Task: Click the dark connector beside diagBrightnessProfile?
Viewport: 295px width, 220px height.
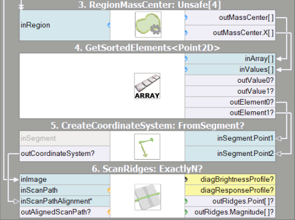Action: point(186,180)
